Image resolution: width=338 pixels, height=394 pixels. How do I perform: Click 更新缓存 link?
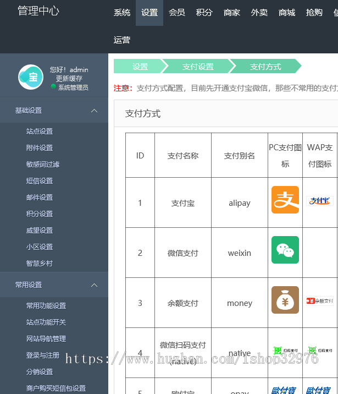point(69,79)
